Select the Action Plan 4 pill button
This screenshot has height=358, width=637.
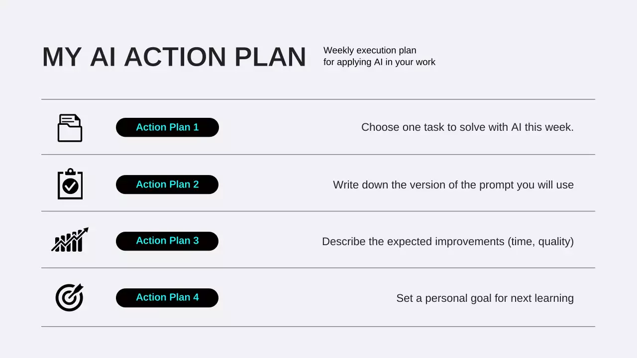point(167,298)
